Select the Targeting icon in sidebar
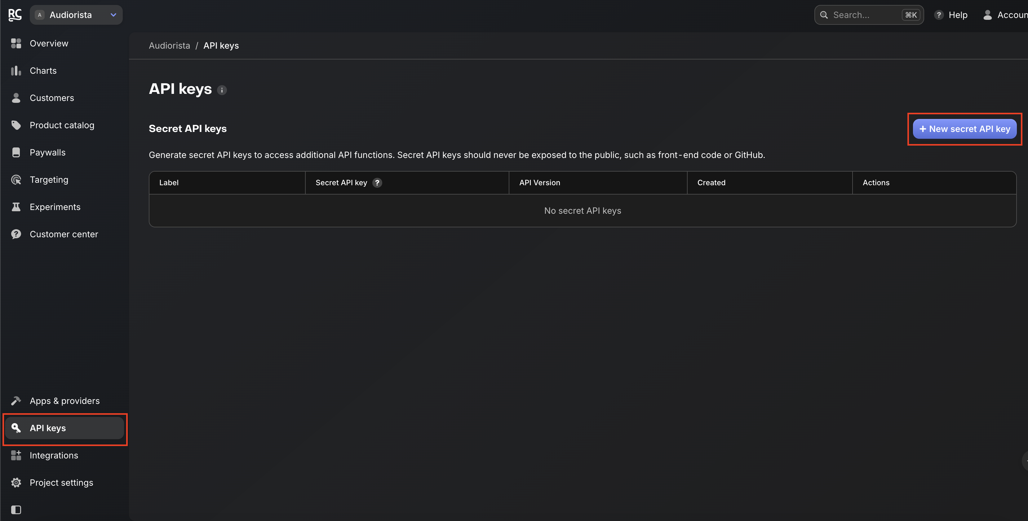The height and width of the screenshot is (521, 1028). coord(16,180)
